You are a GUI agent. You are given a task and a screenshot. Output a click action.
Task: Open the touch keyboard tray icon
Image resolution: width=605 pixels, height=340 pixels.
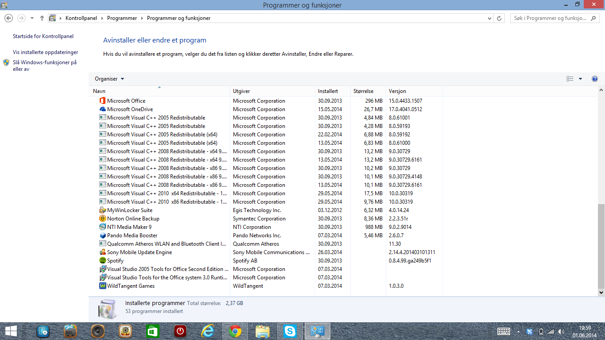504,331
